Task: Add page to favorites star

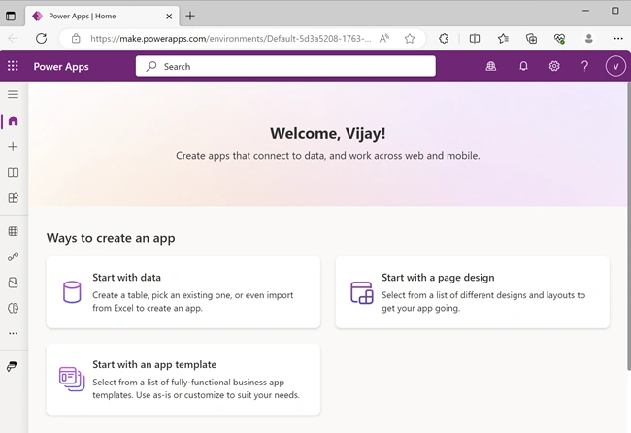Action: tap(410, 39)
